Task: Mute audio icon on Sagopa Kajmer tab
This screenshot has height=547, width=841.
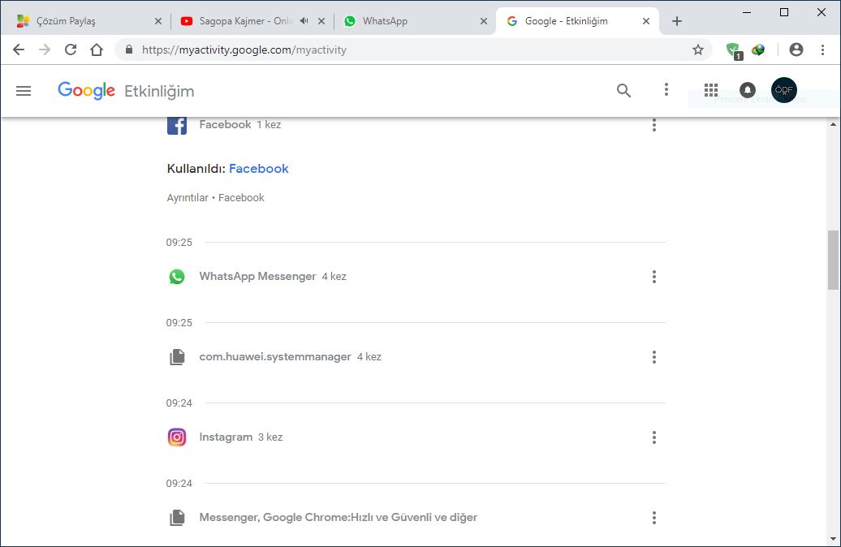Action: pyautogui.click(x=304, y=21)
